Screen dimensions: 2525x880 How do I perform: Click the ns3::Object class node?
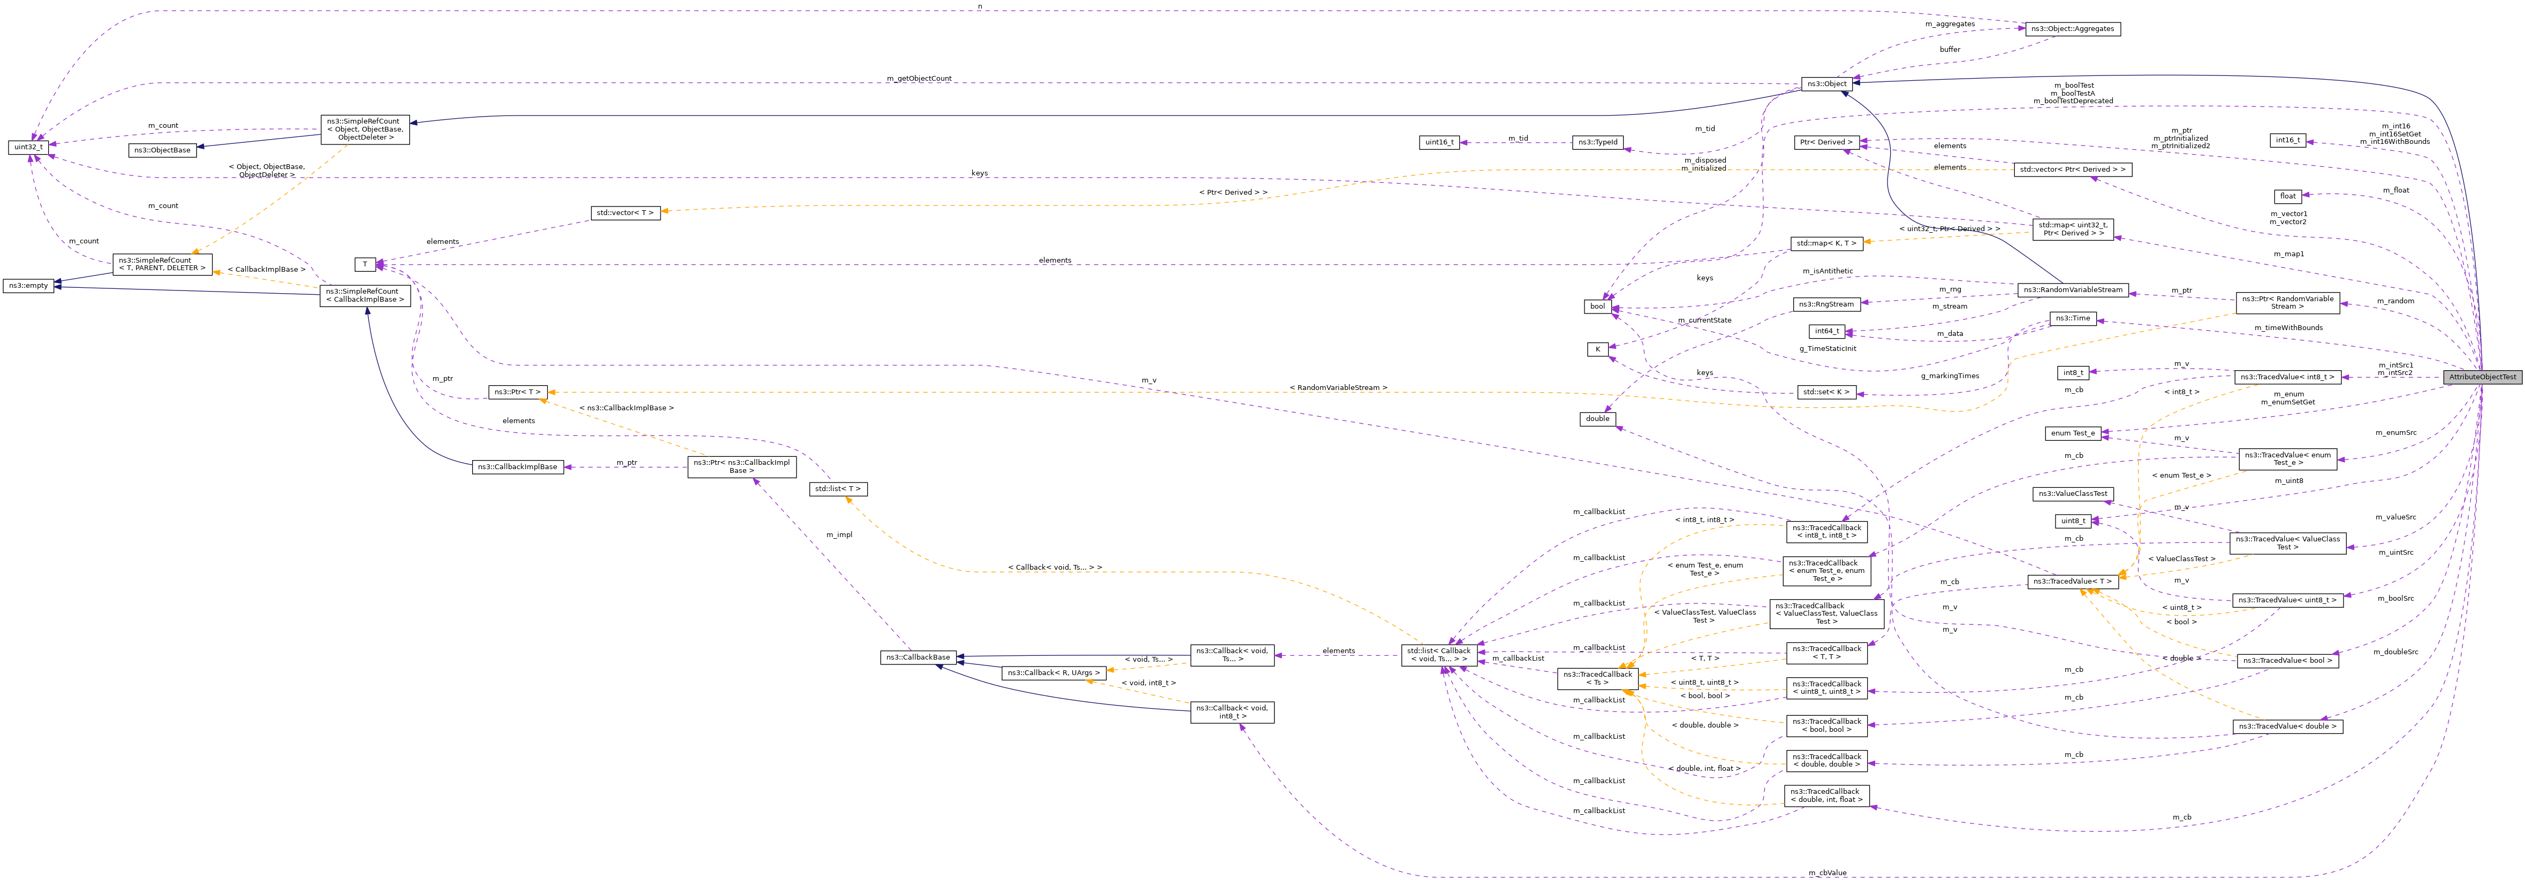coord(1827,85)
